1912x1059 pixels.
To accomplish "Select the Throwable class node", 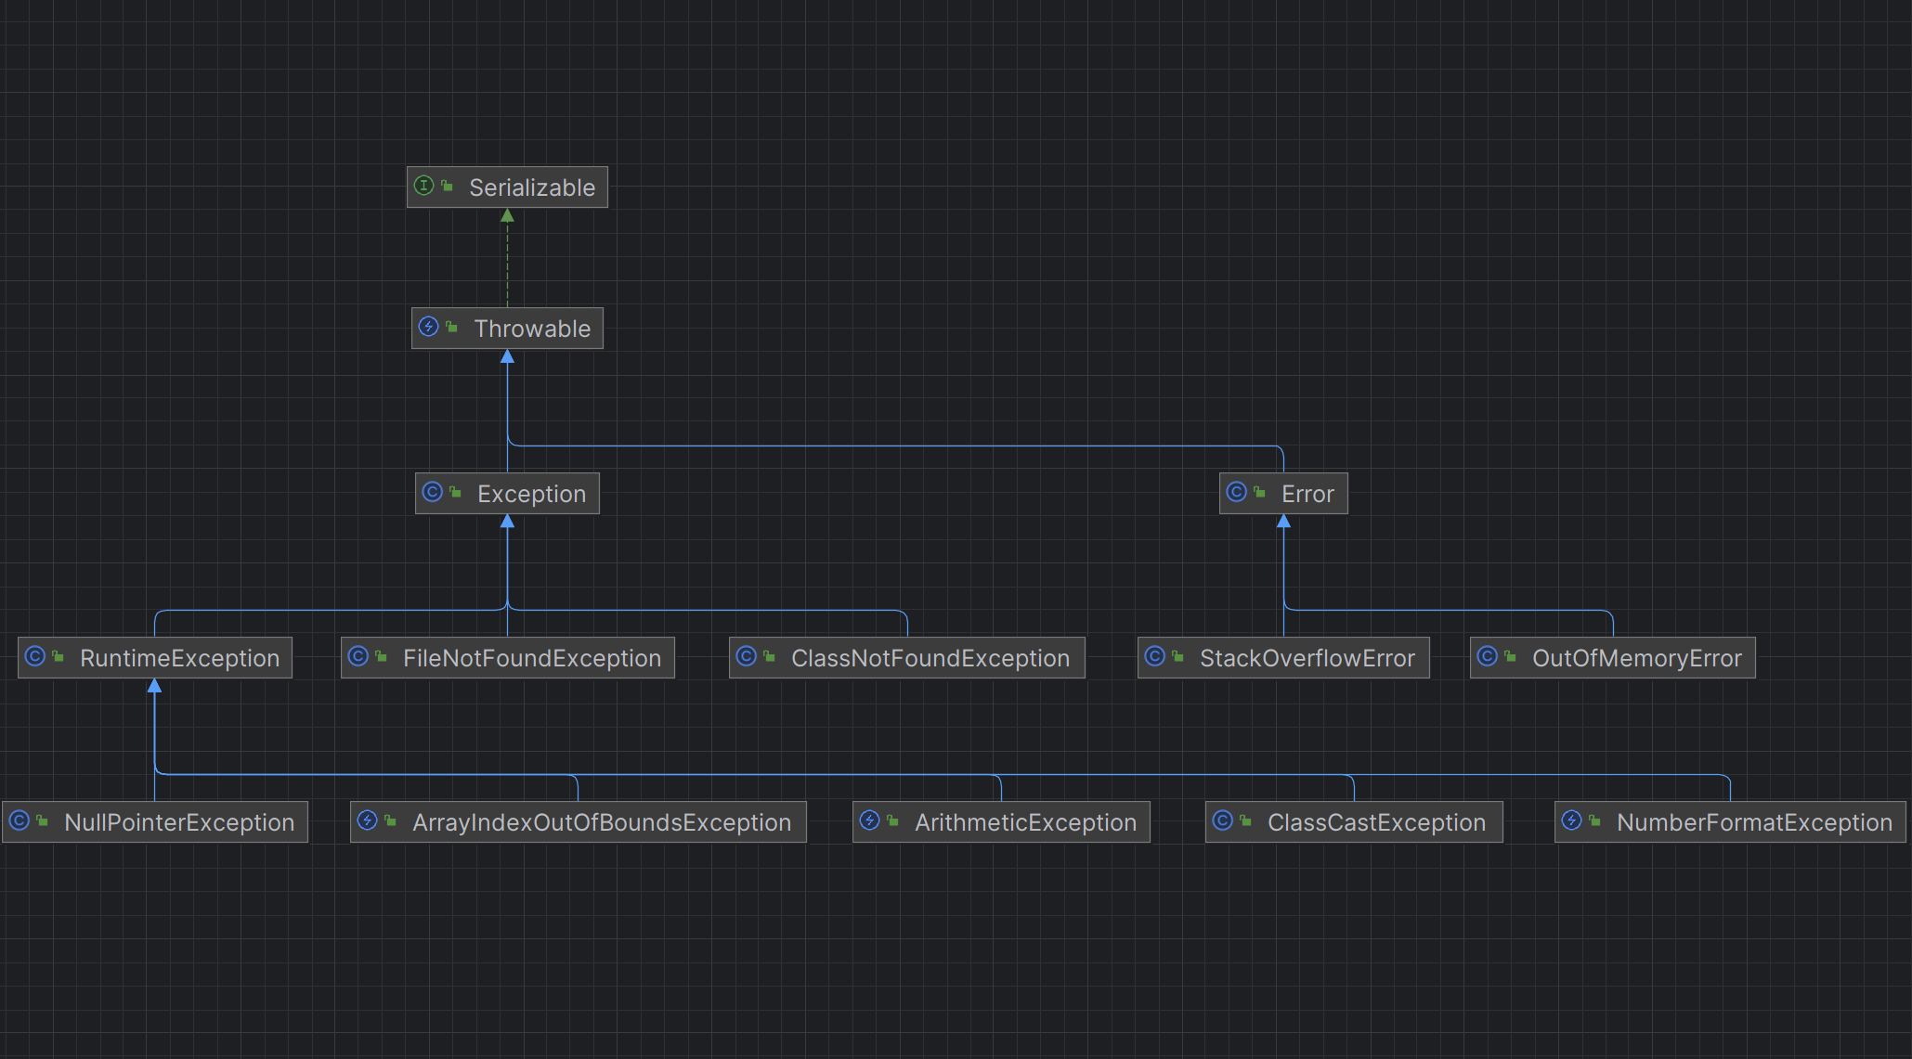I will [x=507, y=329].
